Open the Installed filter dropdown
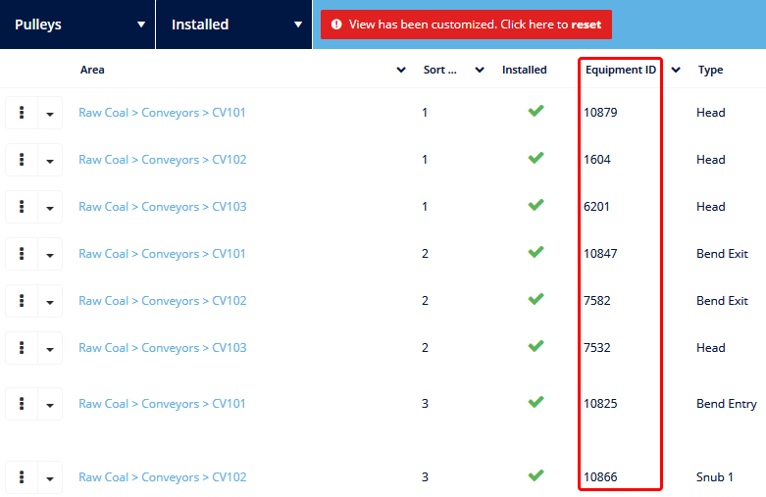Screen dimensions: 766x497 234,25
